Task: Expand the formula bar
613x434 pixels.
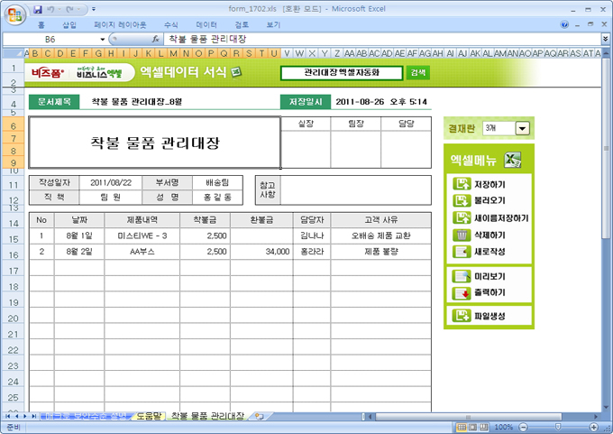Action: coord(605,39)
